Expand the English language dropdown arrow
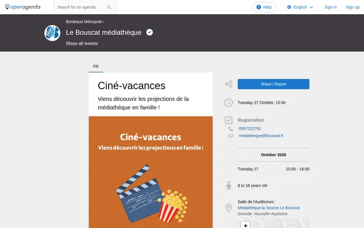This screenshot has width=364, height=228. click(311, 7)
